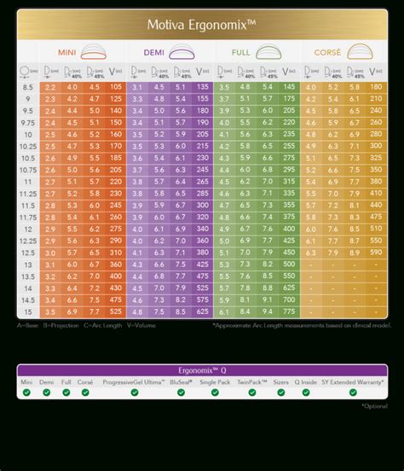The height and width of the screenshot is (471, 404).
Task: Click the B=Projection legend text
Action: (x=61, y=325)
